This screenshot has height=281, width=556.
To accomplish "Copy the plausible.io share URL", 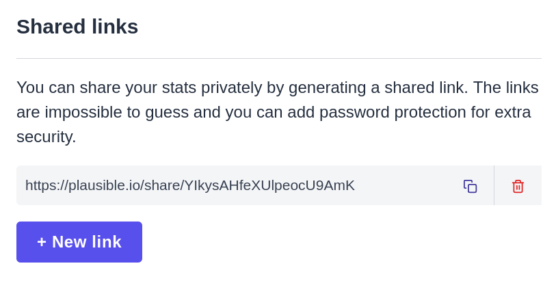I will click(470, 186).
